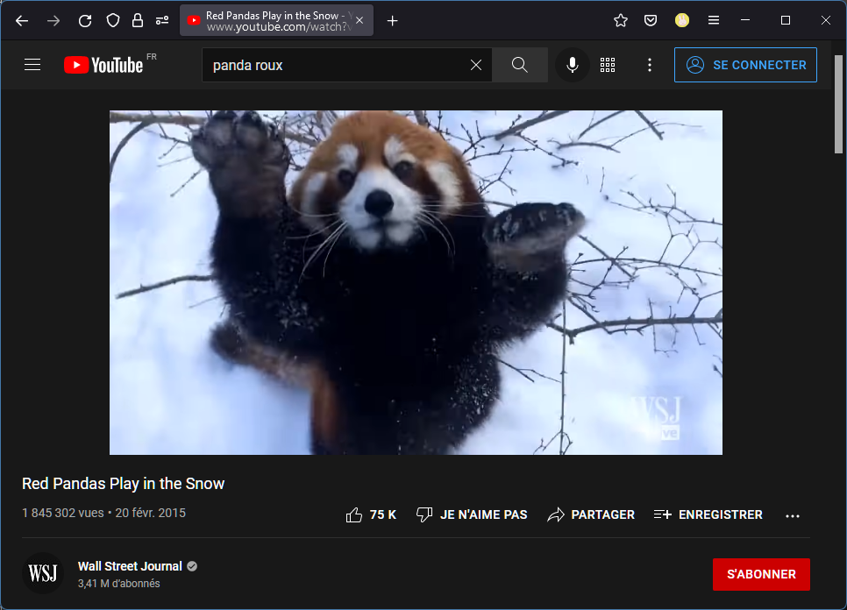Open the YouTube hamburger guide menu
The height and width of the screenshot is (610, 847).
32,65
